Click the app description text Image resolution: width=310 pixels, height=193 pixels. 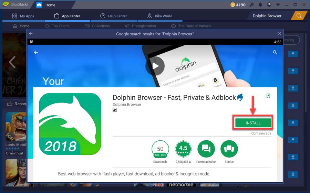point(134,174)
